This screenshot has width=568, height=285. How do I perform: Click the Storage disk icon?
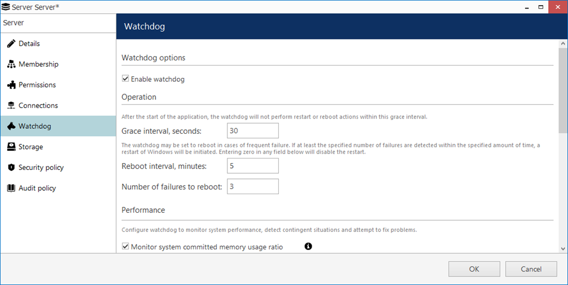(11, 147)
